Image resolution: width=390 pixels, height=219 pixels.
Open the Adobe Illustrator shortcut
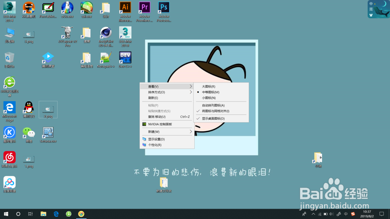tap(125, 11)
